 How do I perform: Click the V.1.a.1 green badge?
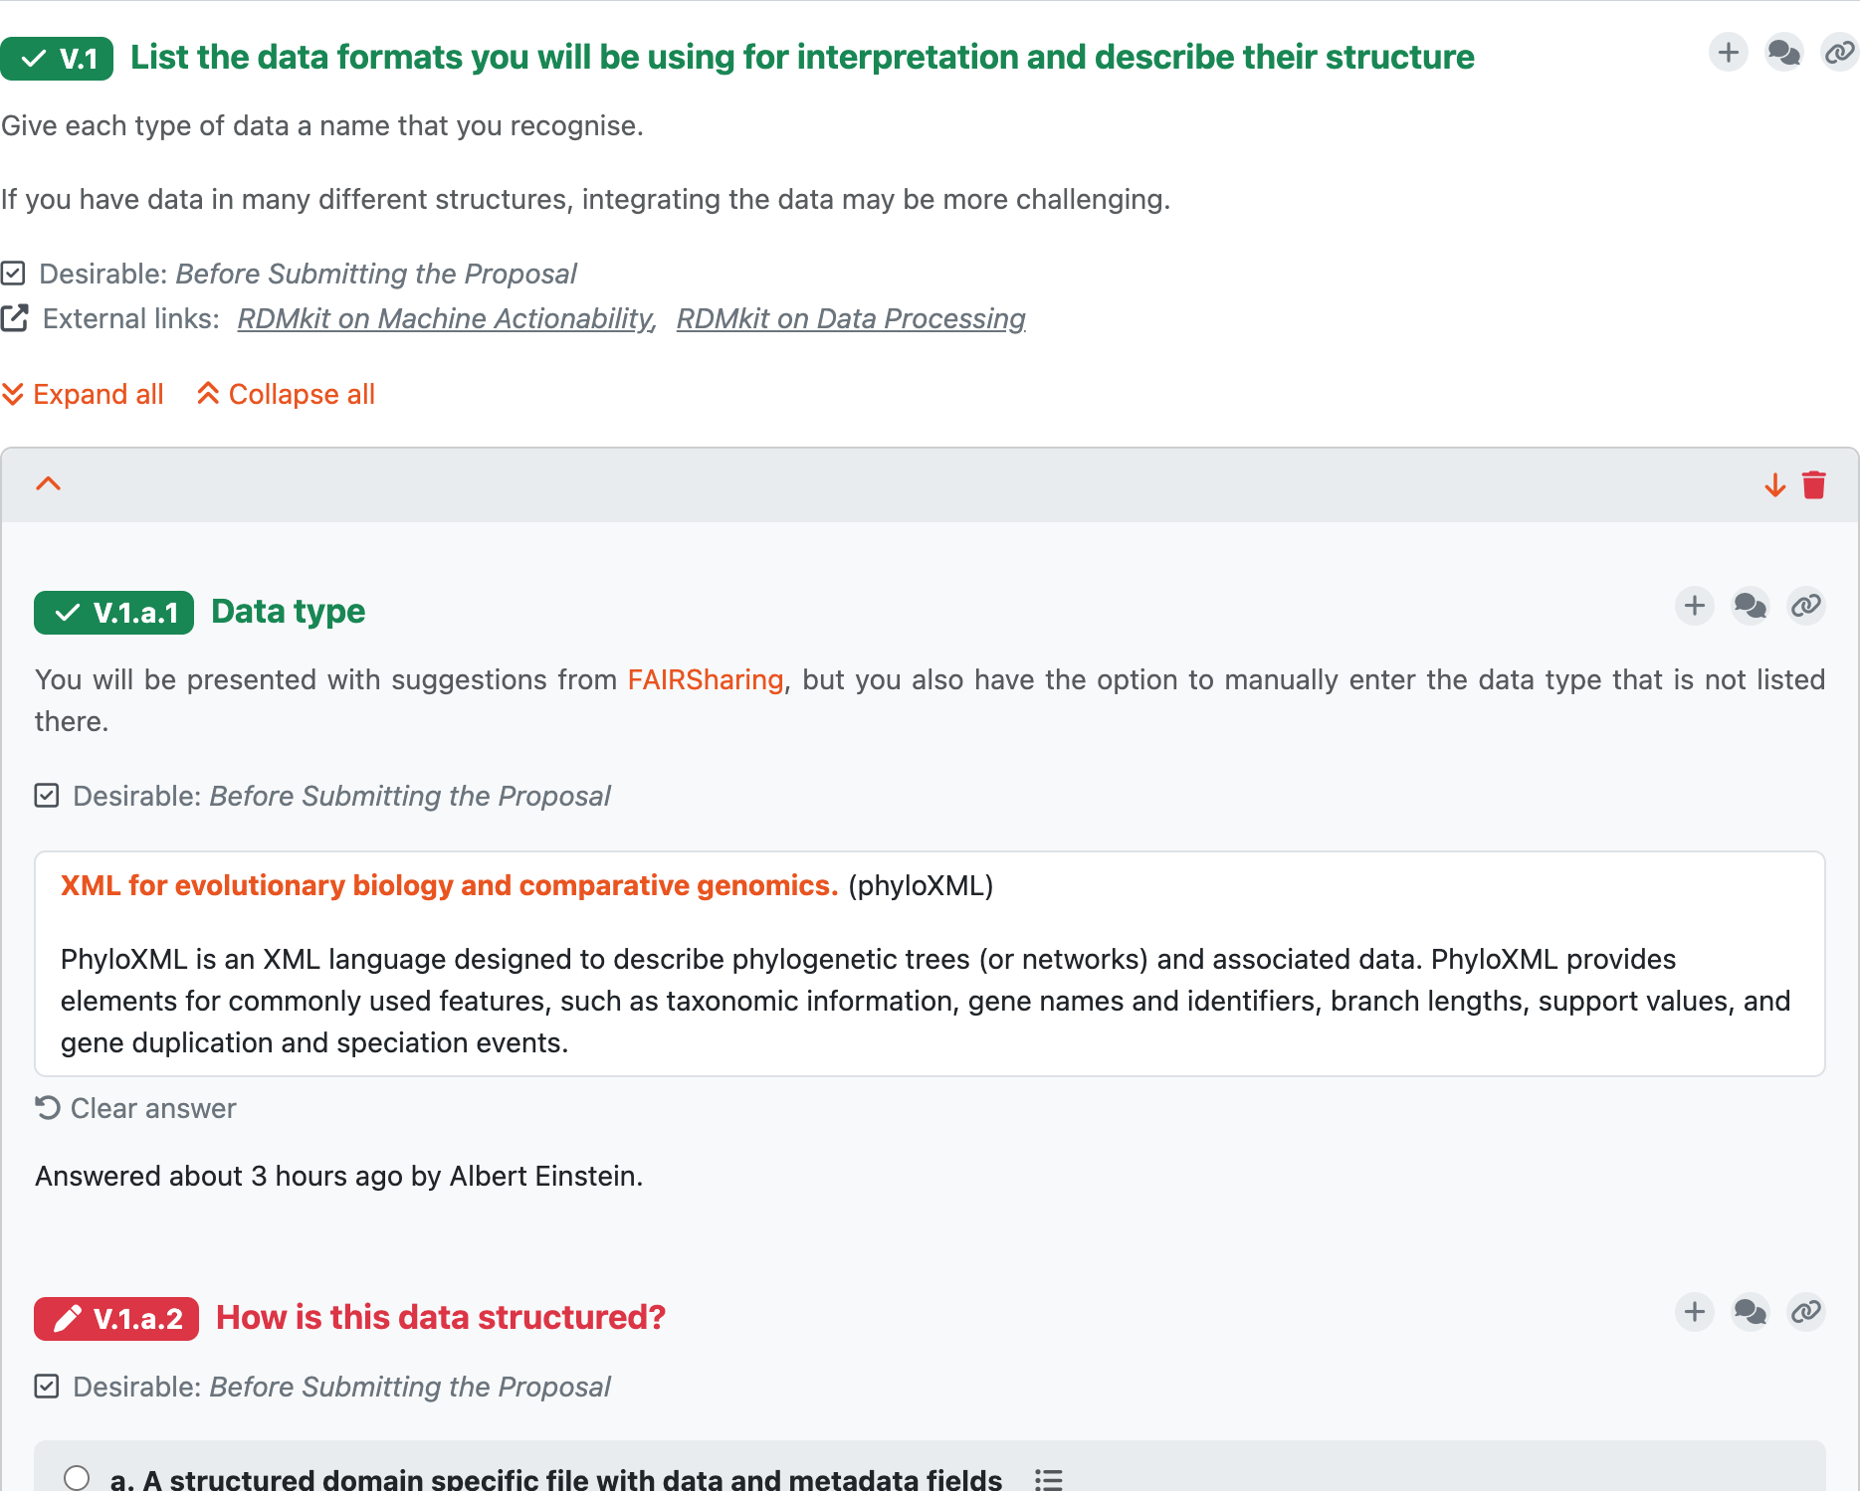tap(113, 613)
